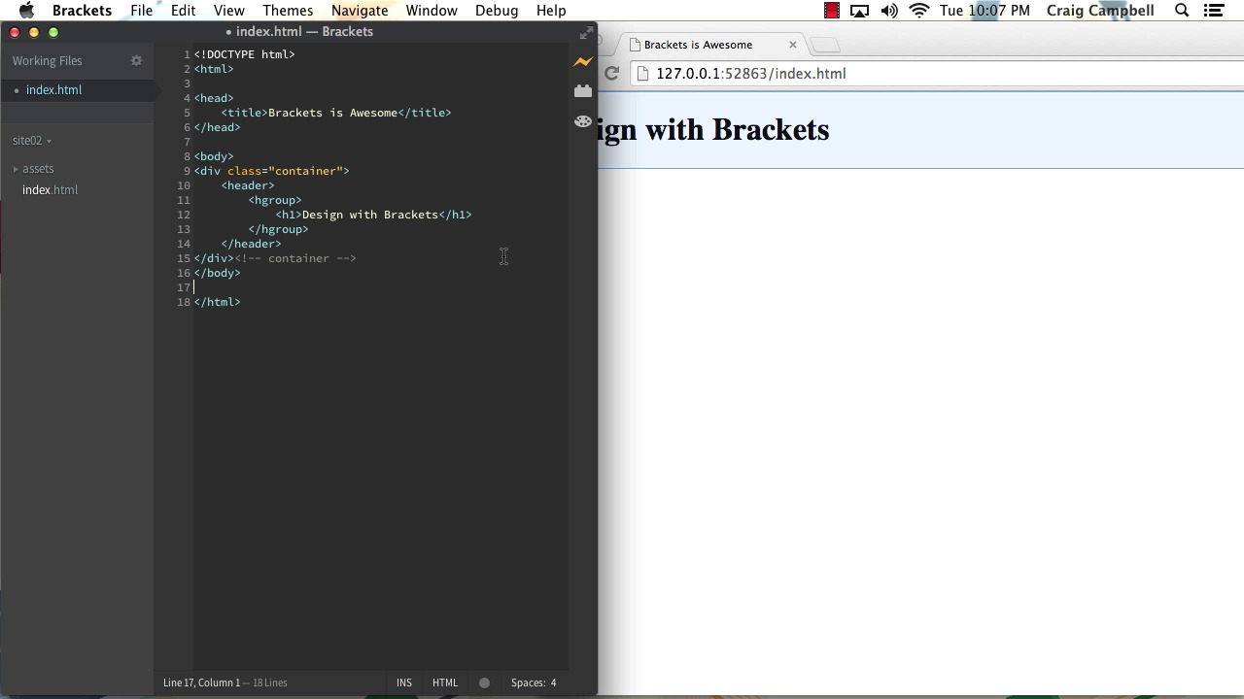
Task: Click the clock showing Tue 10:07 PM
Action: pyautogui.click(x=985, y=11)
